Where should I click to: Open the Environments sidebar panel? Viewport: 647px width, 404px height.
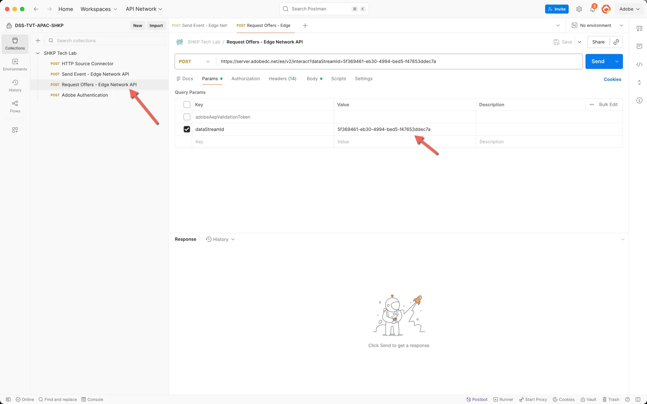point(15,65)
